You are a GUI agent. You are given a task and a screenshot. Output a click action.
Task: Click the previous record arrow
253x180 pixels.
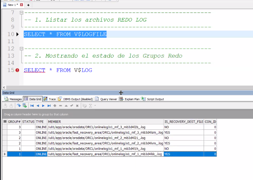(38, 106)
